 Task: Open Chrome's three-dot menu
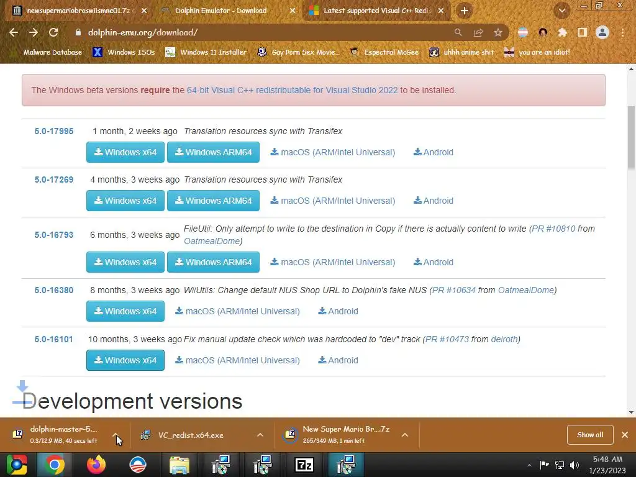coord(622,32)
